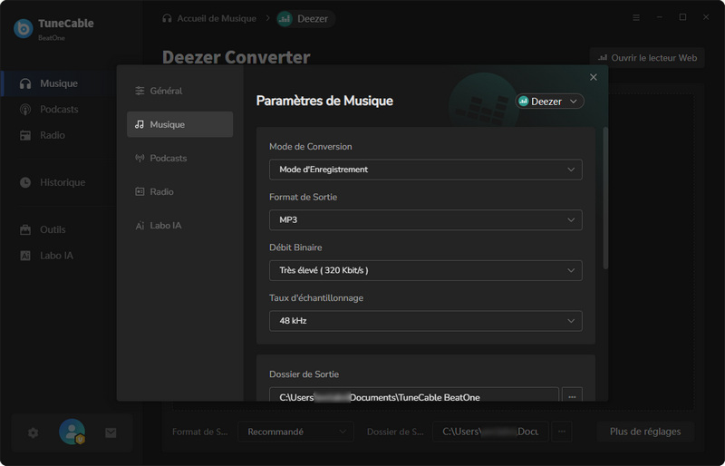Click the mail envelope icon

click(x=111, y=433)
